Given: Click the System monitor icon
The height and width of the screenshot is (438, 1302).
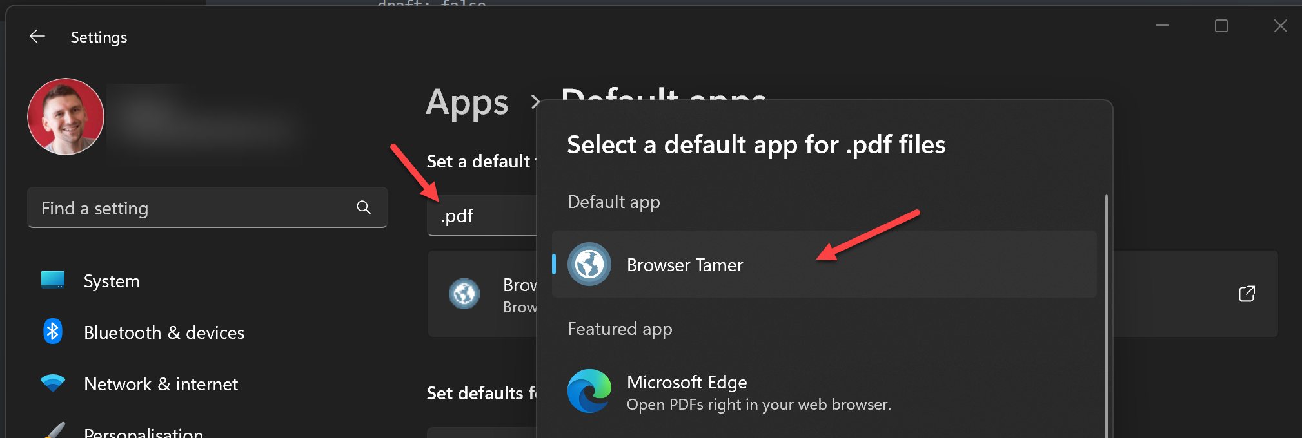Looking at the screenshot, I should pos(53,280).
